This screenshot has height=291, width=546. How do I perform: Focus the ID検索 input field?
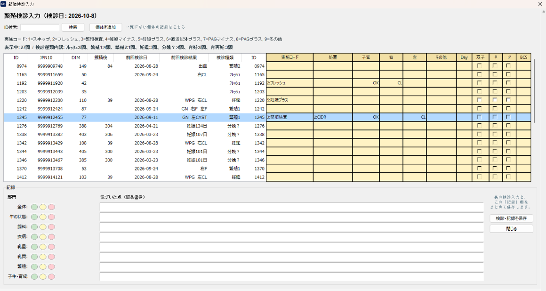point(40,27)
